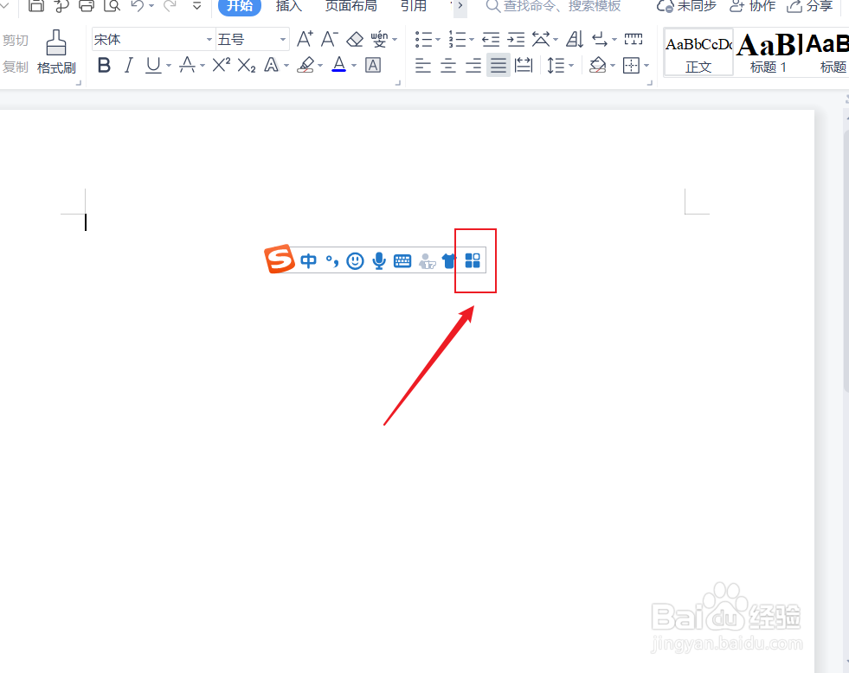Image resolution: width=849 pixels, height=673 pixels.
Task: Open undo history dropdown arrow
Action: click(x=151, y=6)
